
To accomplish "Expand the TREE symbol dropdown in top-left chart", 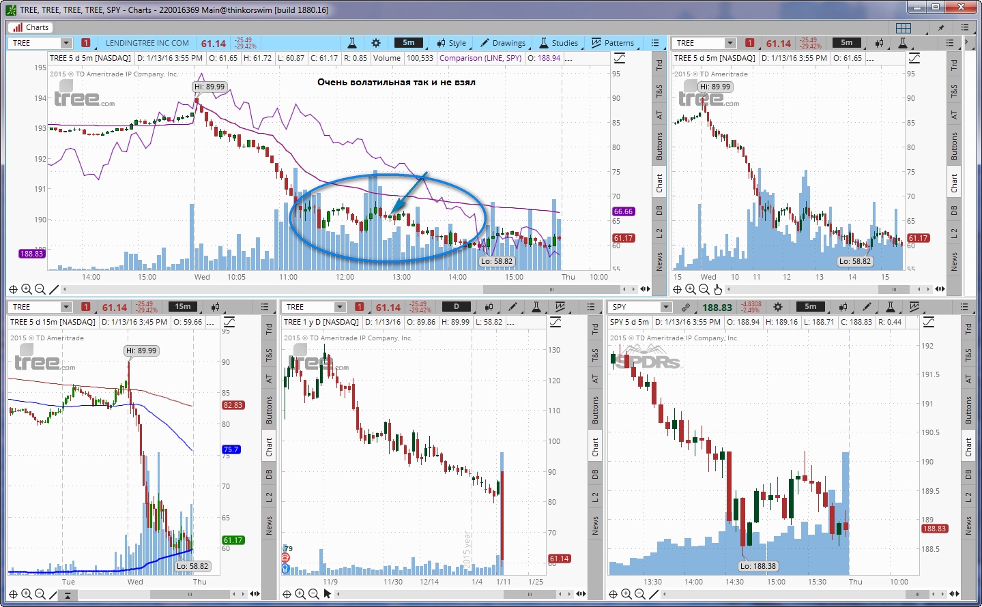I will click(66, 42).
